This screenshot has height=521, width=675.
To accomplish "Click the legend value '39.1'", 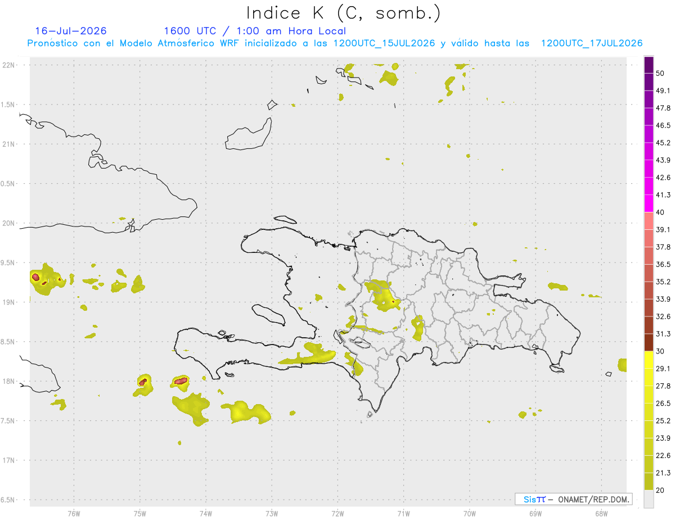I will pos(663,229).
